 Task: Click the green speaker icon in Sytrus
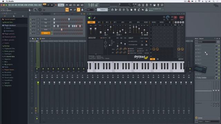coord(89,18)
